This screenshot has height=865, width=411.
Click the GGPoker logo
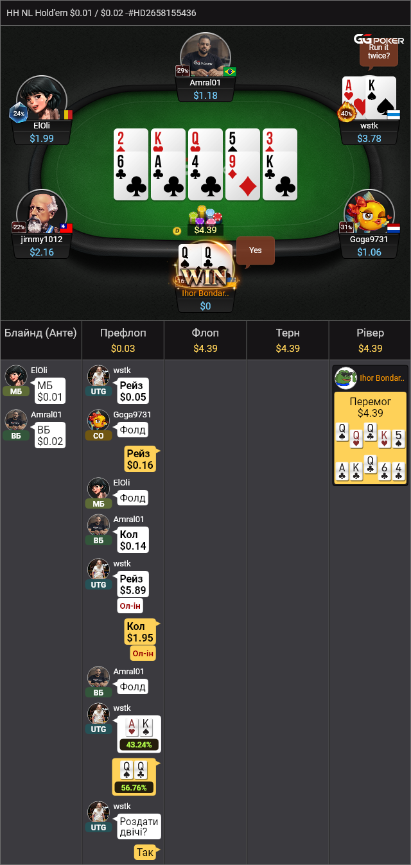(x=378, y=39)
